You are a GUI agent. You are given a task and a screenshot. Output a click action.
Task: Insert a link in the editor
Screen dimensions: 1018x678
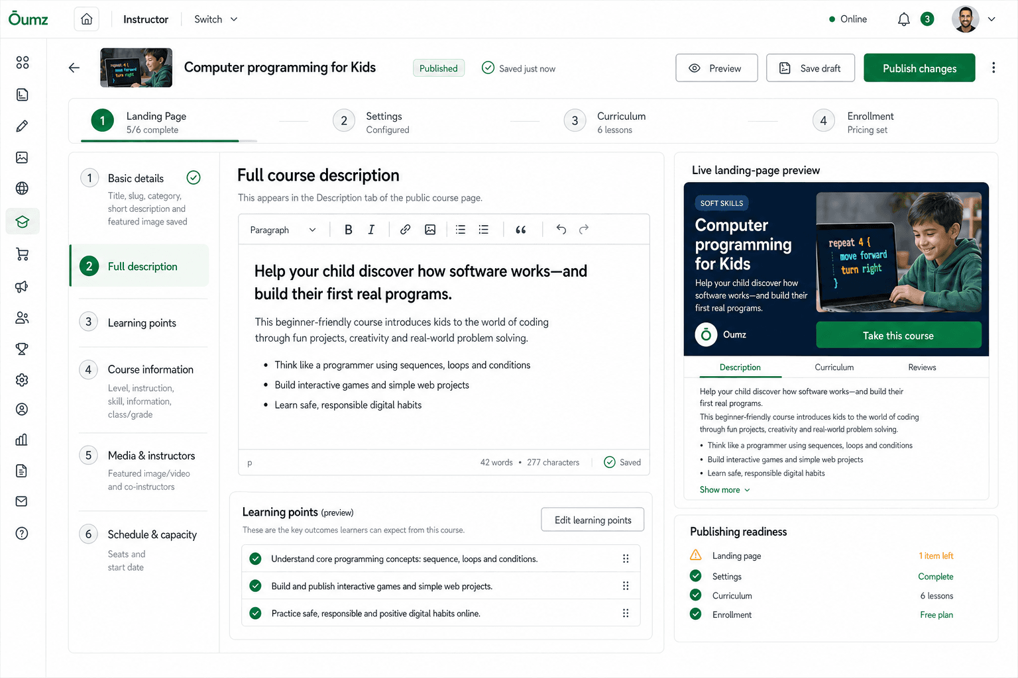[x=405, y=230]
